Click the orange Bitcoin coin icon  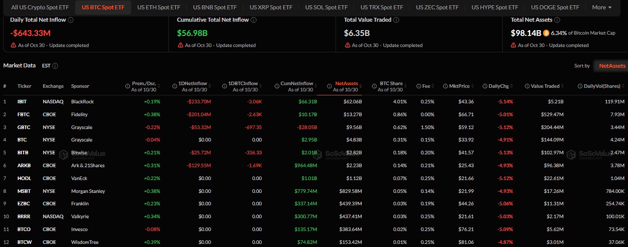tap(546, 33)
